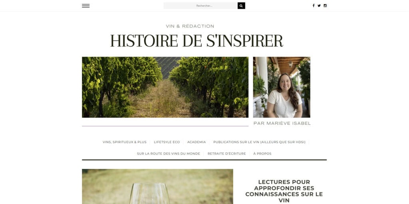The height and width of the screenshot is (204, 409).
Task: Open the hamburger menu icon
Action: click(x=85, y=6)
